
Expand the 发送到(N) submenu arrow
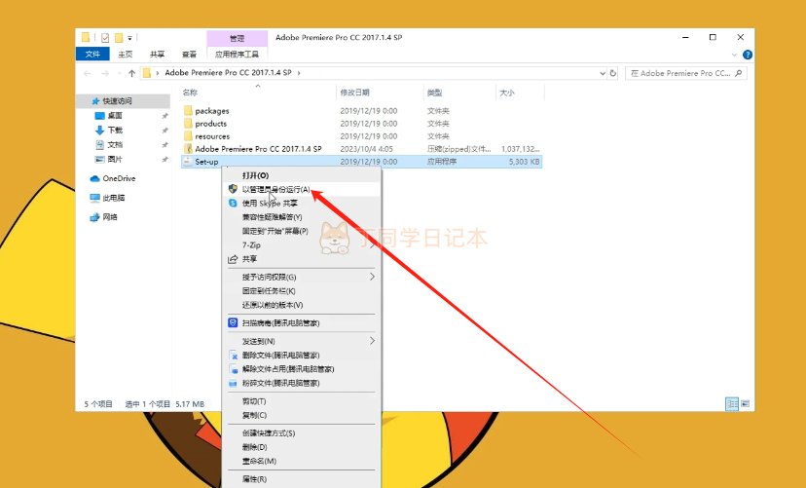point(372,341)
